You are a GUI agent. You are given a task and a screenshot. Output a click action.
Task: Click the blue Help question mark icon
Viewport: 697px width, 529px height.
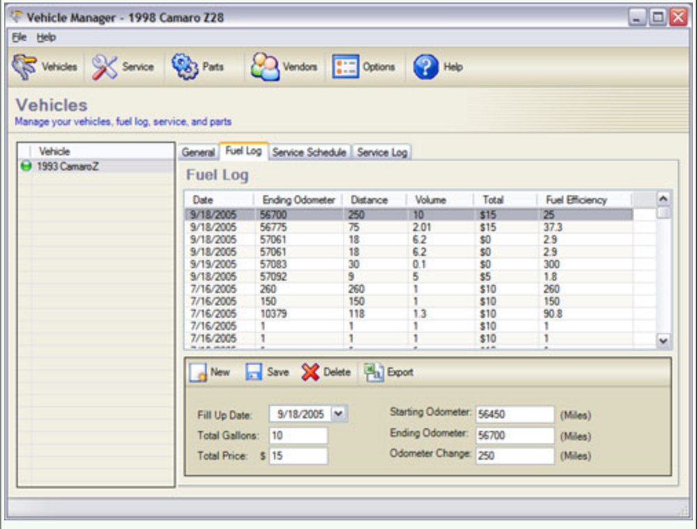426,67
